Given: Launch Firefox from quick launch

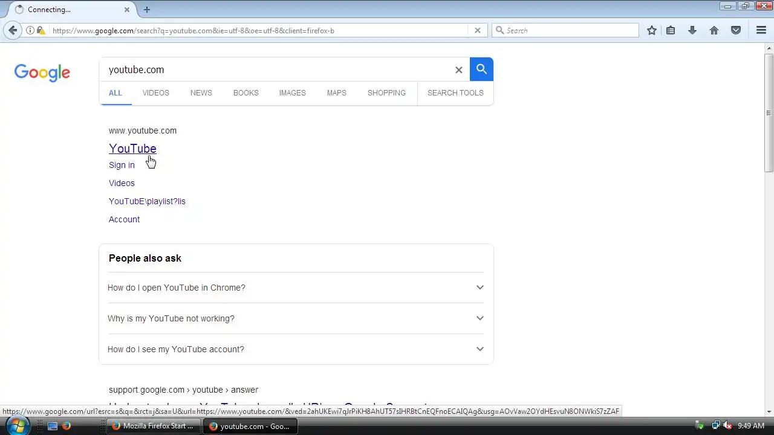Looking at the screenshot, I should click(67, 426).
